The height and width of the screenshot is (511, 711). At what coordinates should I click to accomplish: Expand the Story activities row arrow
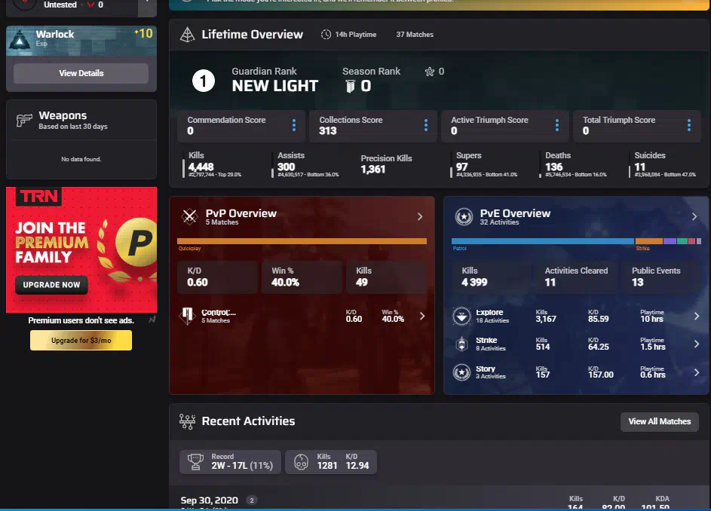coord(696,372)
